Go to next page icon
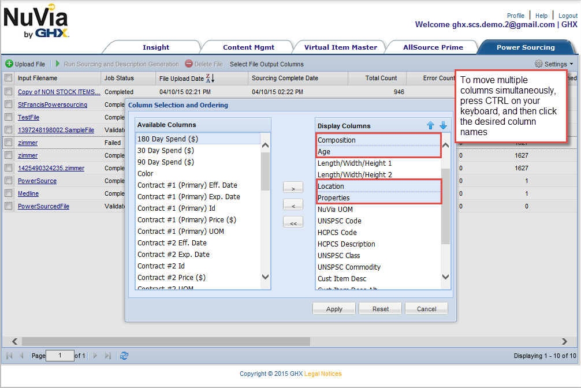The height and width of the screenshot is (388, 581). (x=95, y=356)
